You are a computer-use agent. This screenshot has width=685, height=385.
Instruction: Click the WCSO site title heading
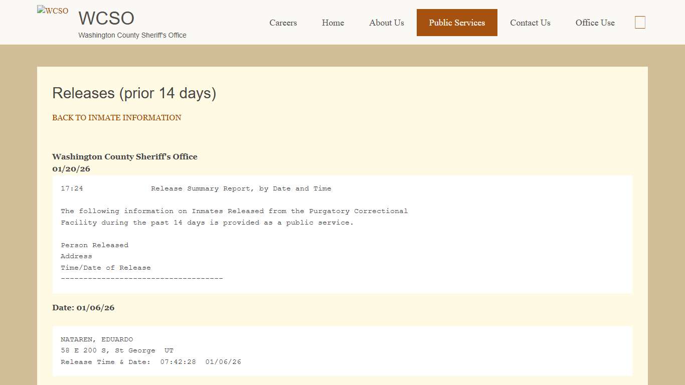pyautogui.click(x=106, y=18)
